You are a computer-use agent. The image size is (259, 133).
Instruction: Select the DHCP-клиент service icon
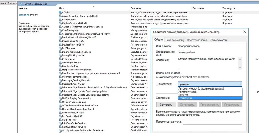(x=60, y=48)
